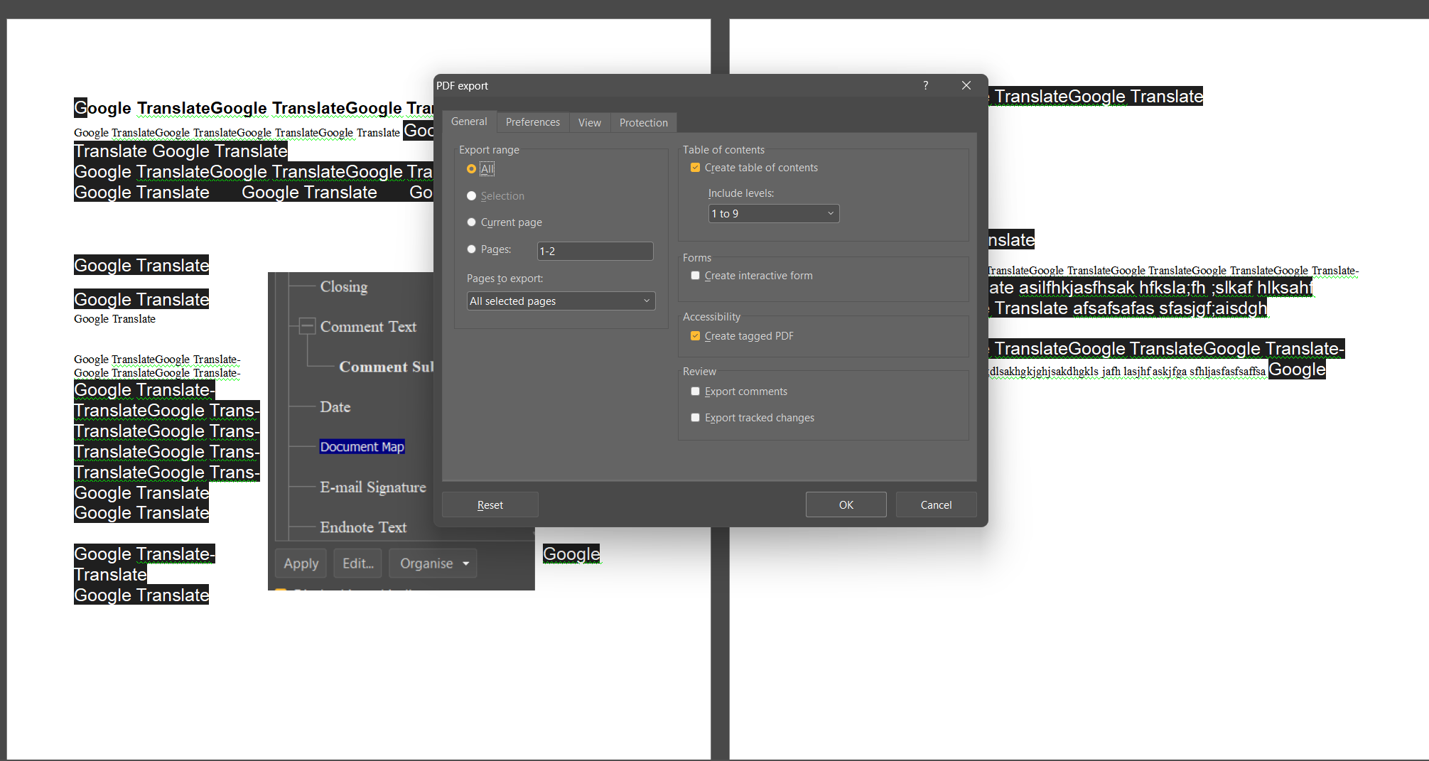Enable Export comments checkbox

coord(739,392)
